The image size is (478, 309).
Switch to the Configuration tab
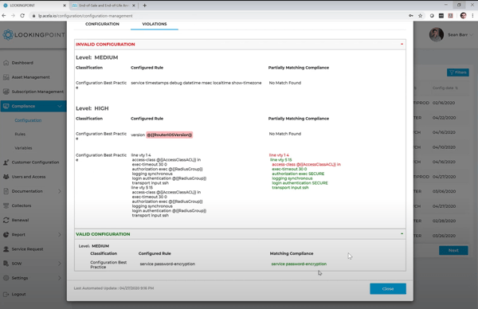[102, 24]
